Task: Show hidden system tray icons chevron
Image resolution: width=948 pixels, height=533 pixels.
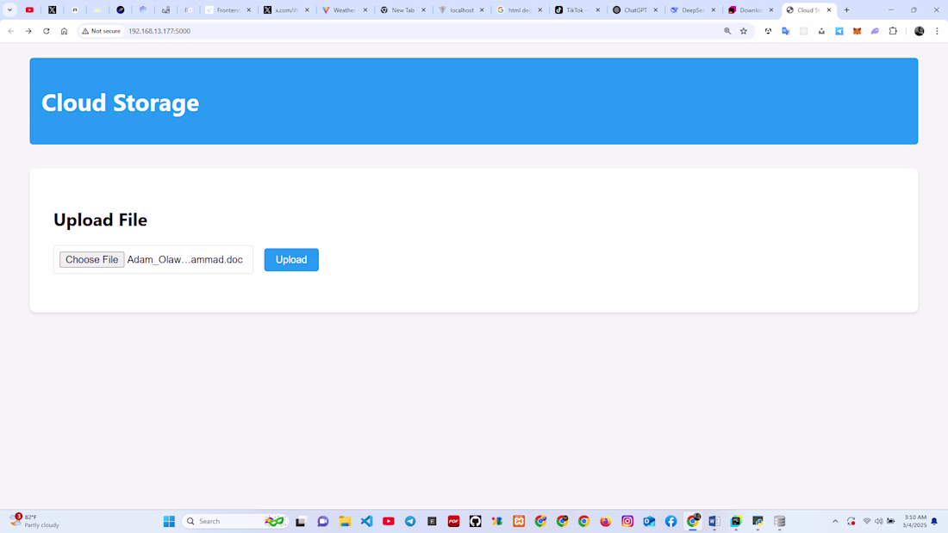Action: [x=835, y=521]
